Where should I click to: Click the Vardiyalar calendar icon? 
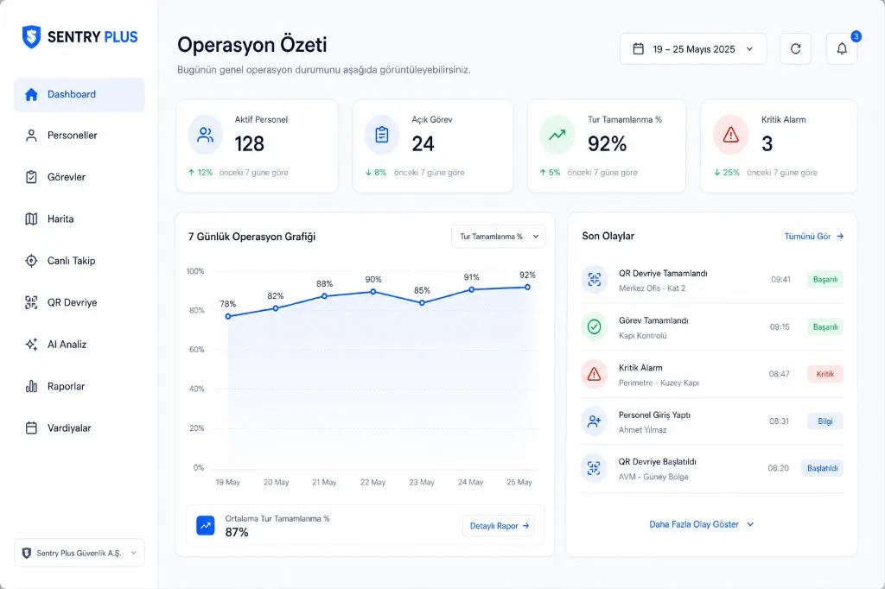pyautogui.click(x=32, y=428)
